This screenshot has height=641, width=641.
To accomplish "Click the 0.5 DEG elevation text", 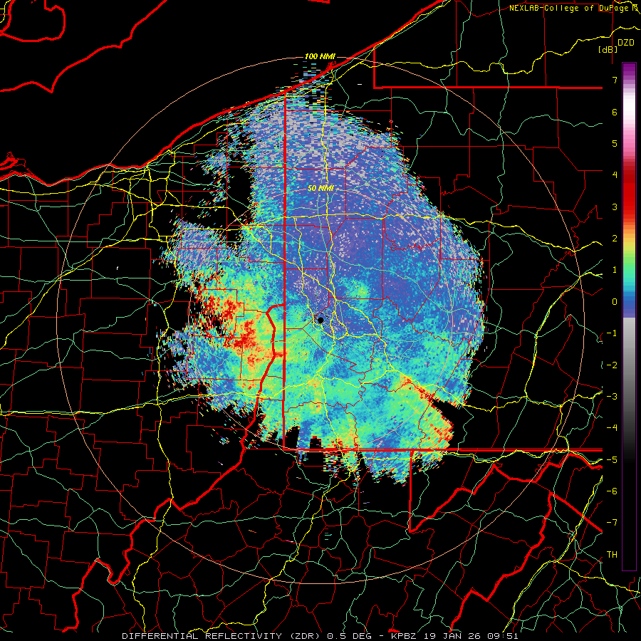I will pyautogui.click(x=350, y=636).
